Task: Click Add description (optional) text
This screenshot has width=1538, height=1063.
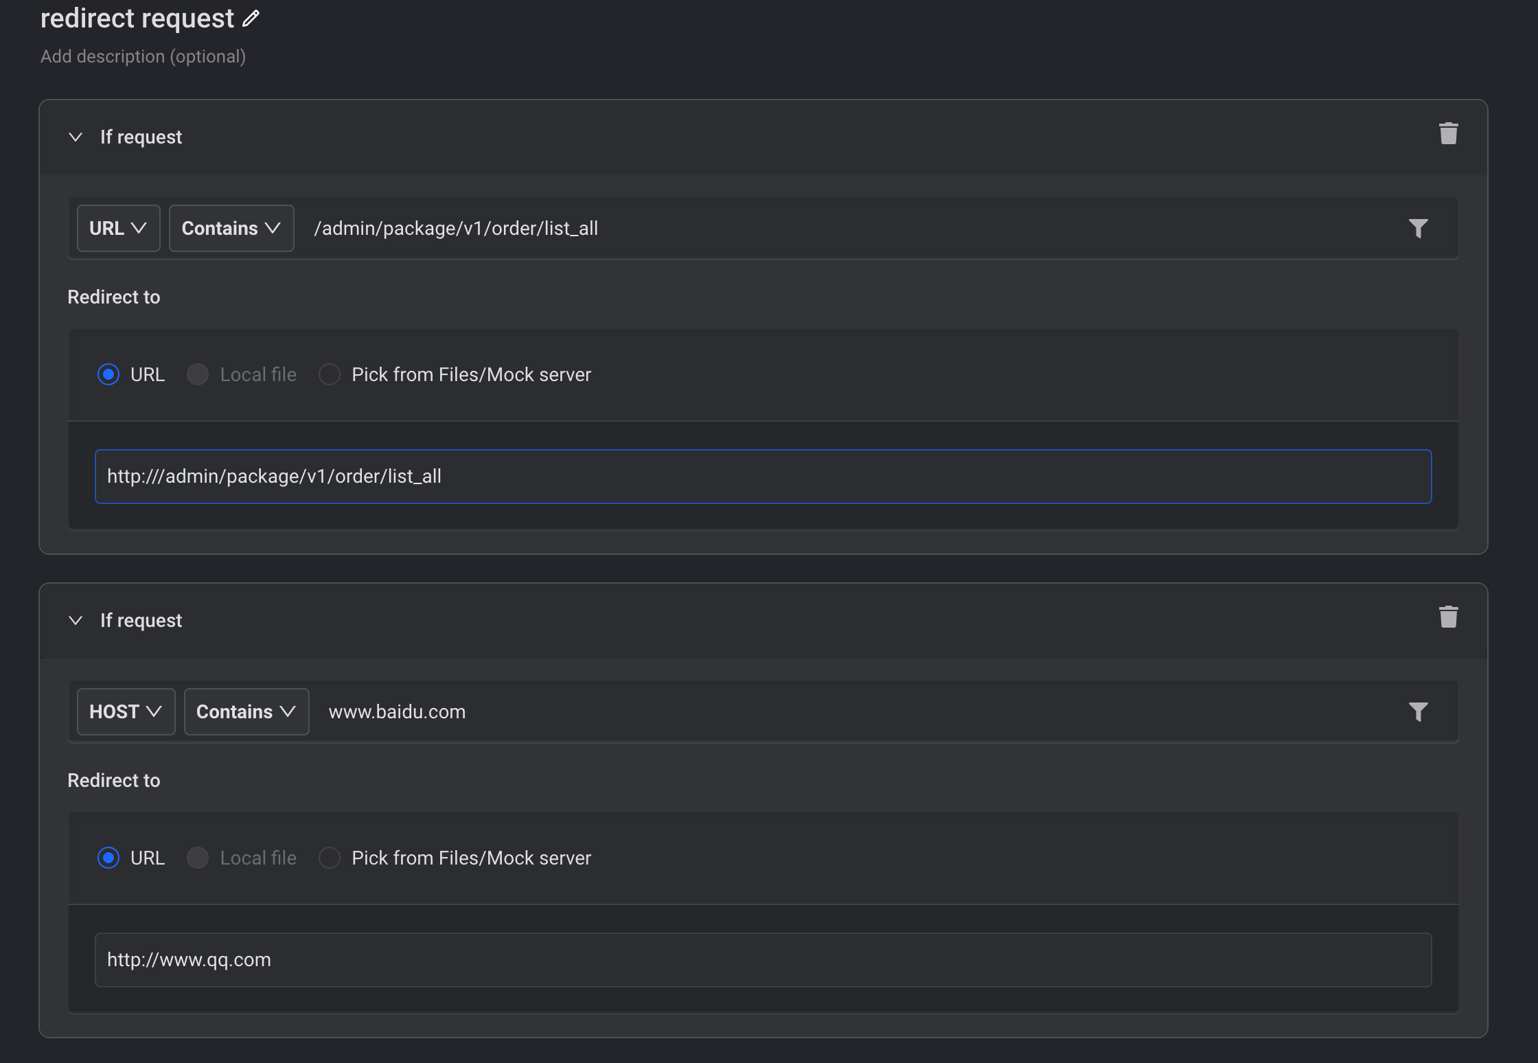Action: pyautogui.click(x=143, y=56)
